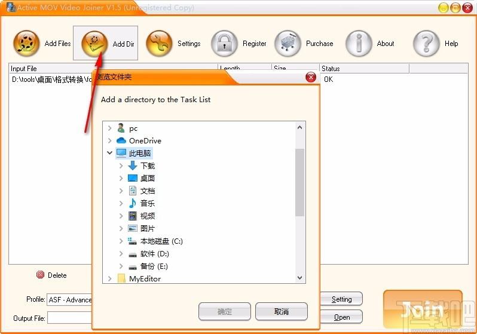The height and width of the screenshot is (334, 477).
Task: Click the 此电脑 computer icon
Action: 121,153
